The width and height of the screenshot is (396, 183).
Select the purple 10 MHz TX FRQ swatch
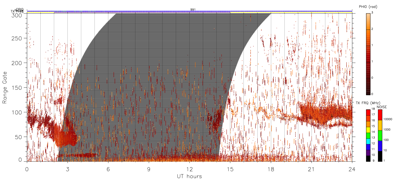click(x=368, y=153)
